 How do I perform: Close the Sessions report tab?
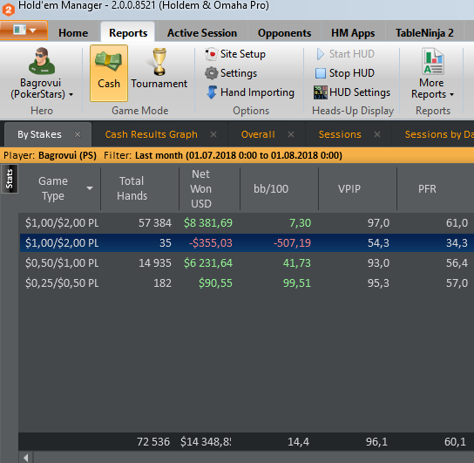point(377,134)
